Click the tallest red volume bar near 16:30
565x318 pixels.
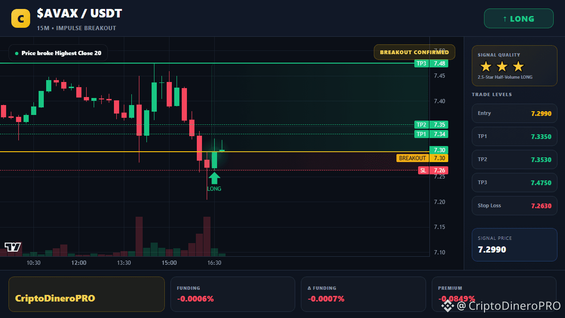pos(207,236)
